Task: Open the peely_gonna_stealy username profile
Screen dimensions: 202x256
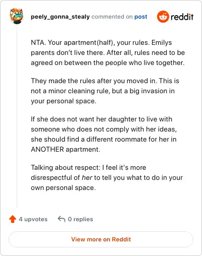Action: click(60, 17)
